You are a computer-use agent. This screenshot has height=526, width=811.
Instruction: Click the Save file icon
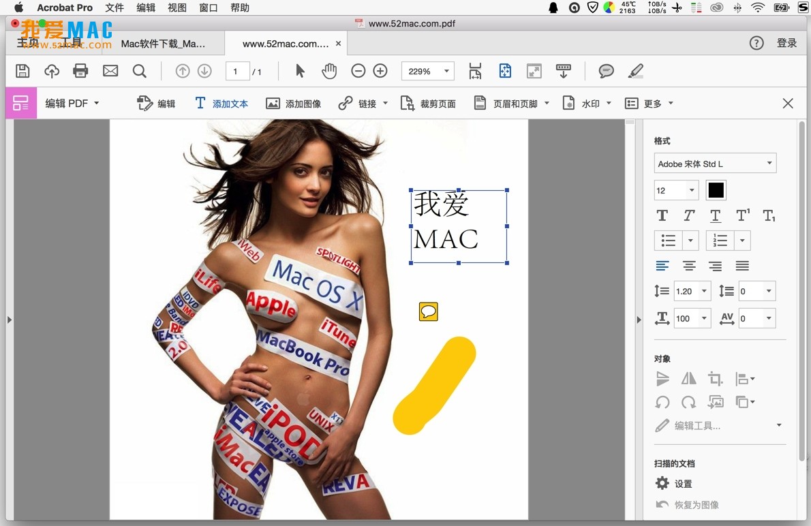pyautogui.click(x=22, y=71)
